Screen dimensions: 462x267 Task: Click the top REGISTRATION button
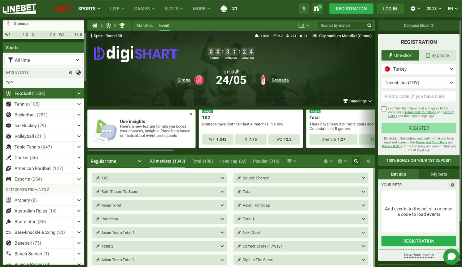(x=351, y=9)
